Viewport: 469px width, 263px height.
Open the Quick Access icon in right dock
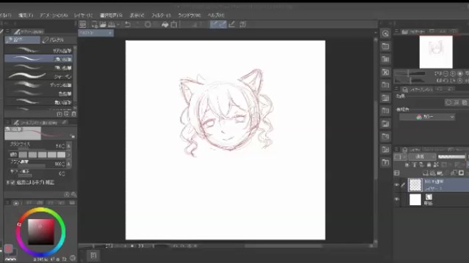click(385, 34)
